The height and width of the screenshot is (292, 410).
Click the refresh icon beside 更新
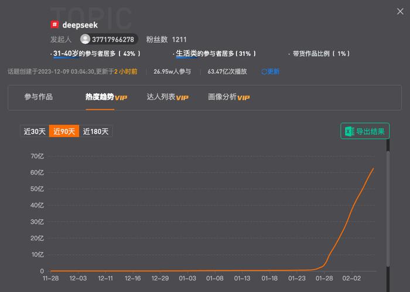pyautogui.click(x=264, y=72)
